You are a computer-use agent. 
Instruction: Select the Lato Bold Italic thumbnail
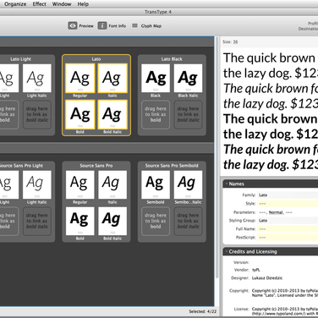[112, 114]
